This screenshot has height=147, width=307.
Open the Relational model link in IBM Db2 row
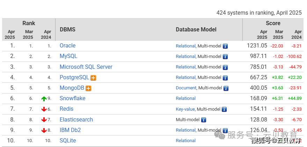[x=185, y=130]
